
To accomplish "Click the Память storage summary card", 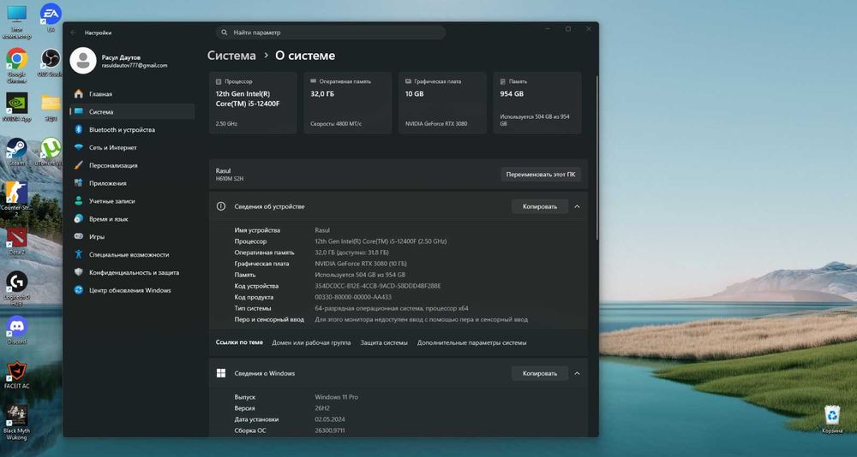I will 537,103.
